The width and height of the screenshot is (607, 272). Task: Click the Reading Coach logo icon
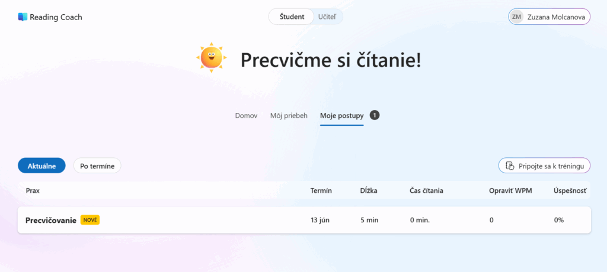coord(23,17)
